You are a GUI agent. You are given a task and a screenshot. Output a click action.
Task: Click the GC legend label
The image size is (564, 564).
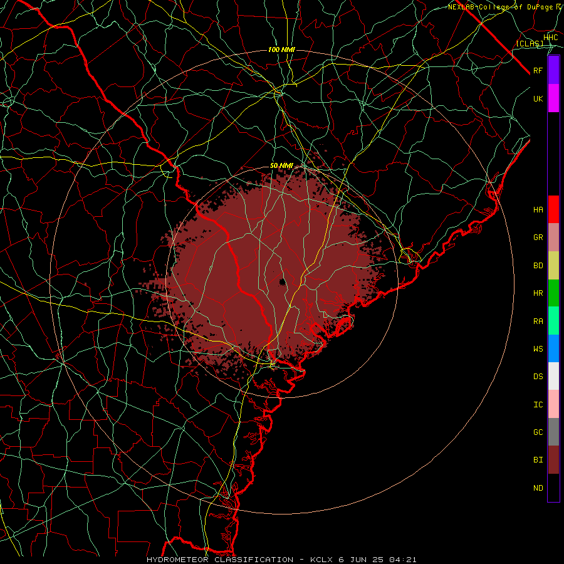538,432
